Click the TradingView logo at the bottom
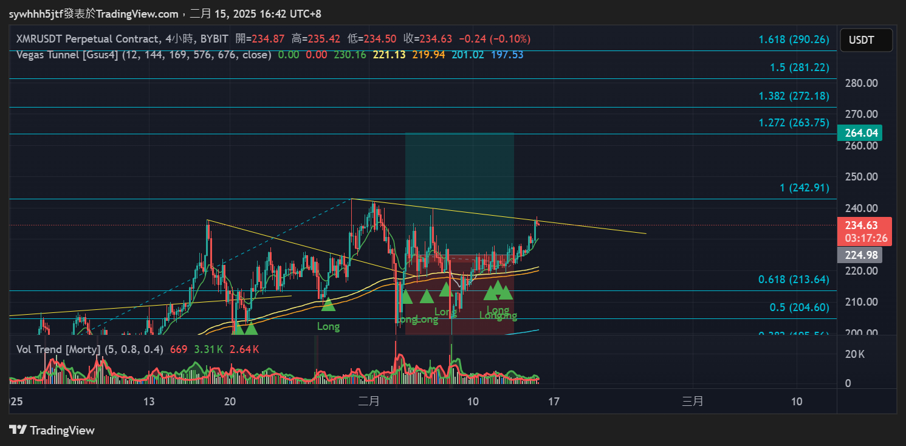The width and height of the screenshot is (906, 446). click(52, 430)
